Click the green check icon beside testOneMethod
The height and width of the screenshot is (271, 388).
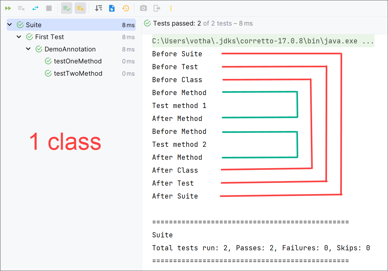pyautogui.click(x=48, y=61)
